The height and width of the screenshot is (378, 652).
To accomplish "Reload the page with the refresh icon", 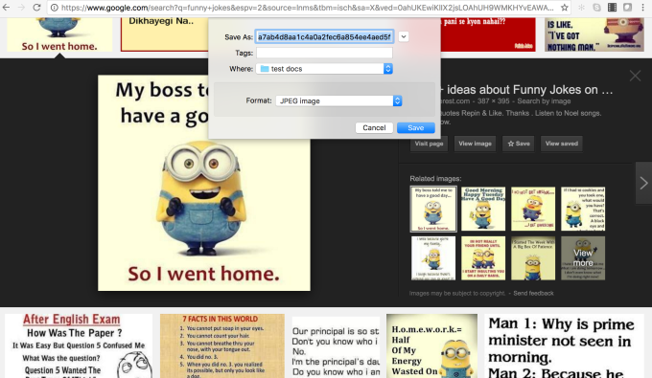I will [36, 8].
